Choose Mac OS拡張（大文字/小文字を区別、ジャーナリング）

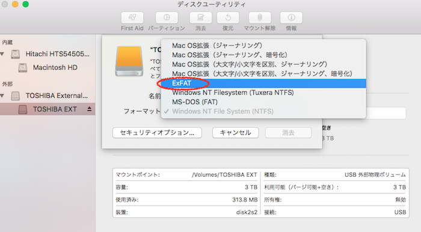click(x=263, y=64)
